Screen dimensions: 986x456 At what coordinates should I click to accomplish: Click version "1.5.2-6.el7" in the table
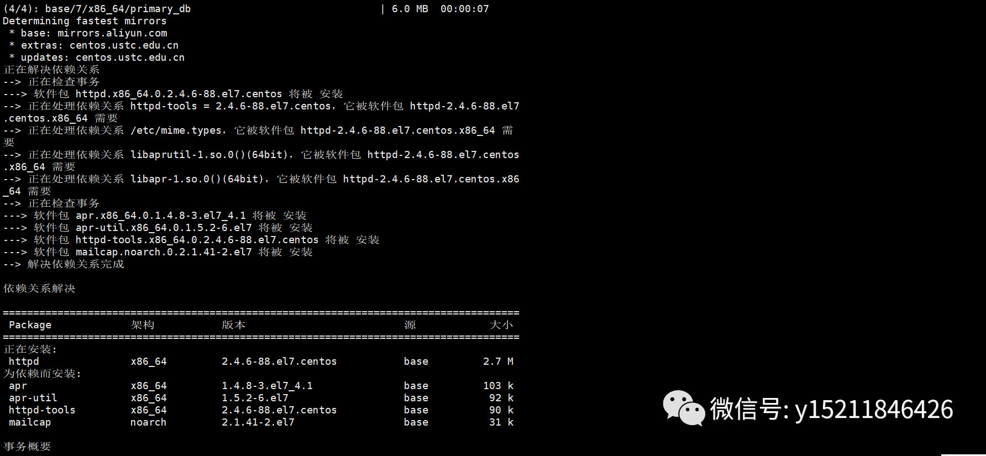tap(255, 398)
